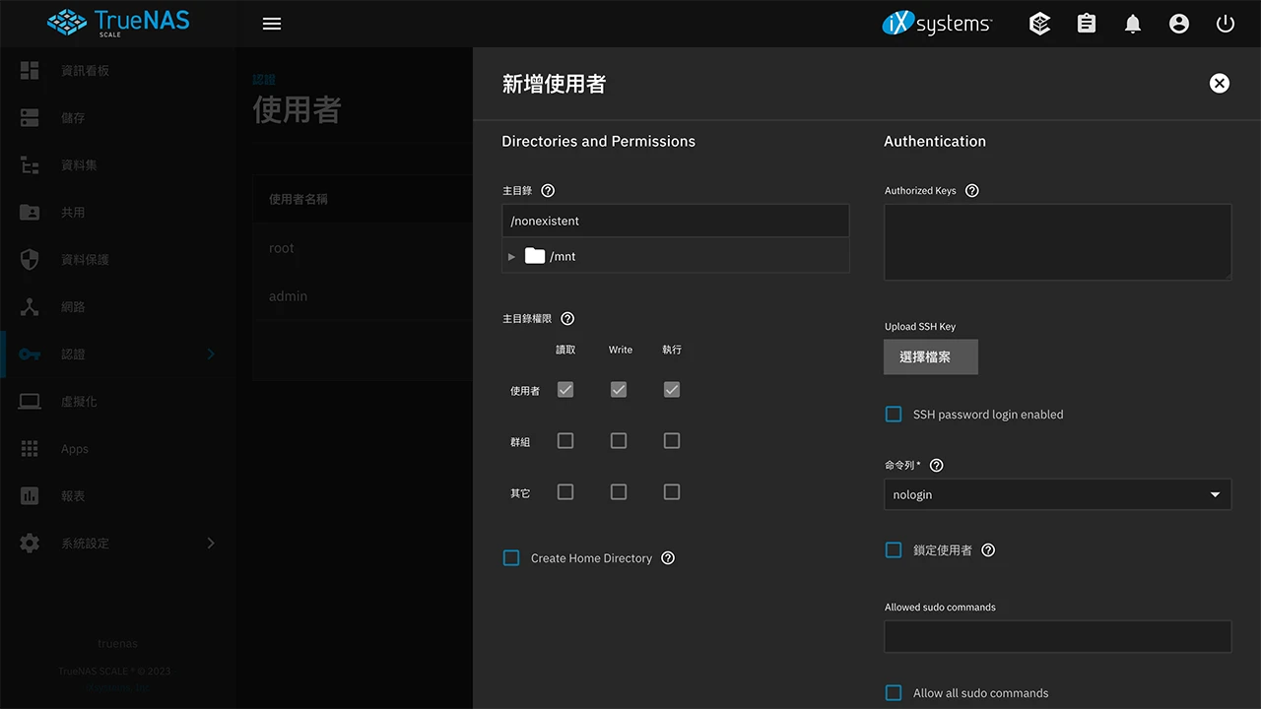Click the directory services status icon

(x=1039, y=23)
